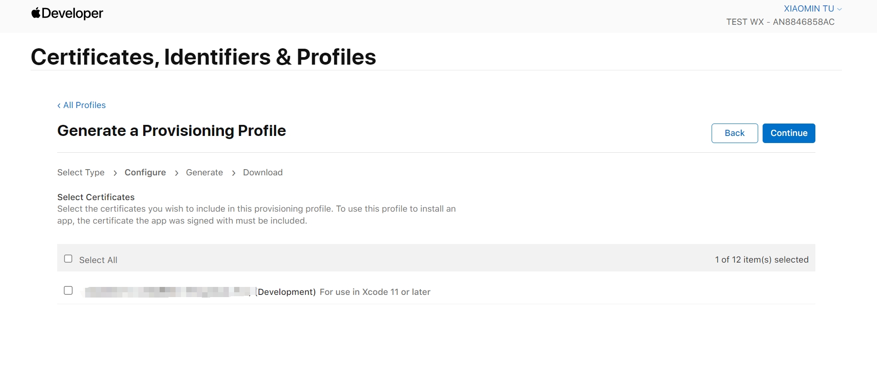Select the Generate breadcrumb step
The width and height of the screenshot is (877, 387).
pos(204,172)
